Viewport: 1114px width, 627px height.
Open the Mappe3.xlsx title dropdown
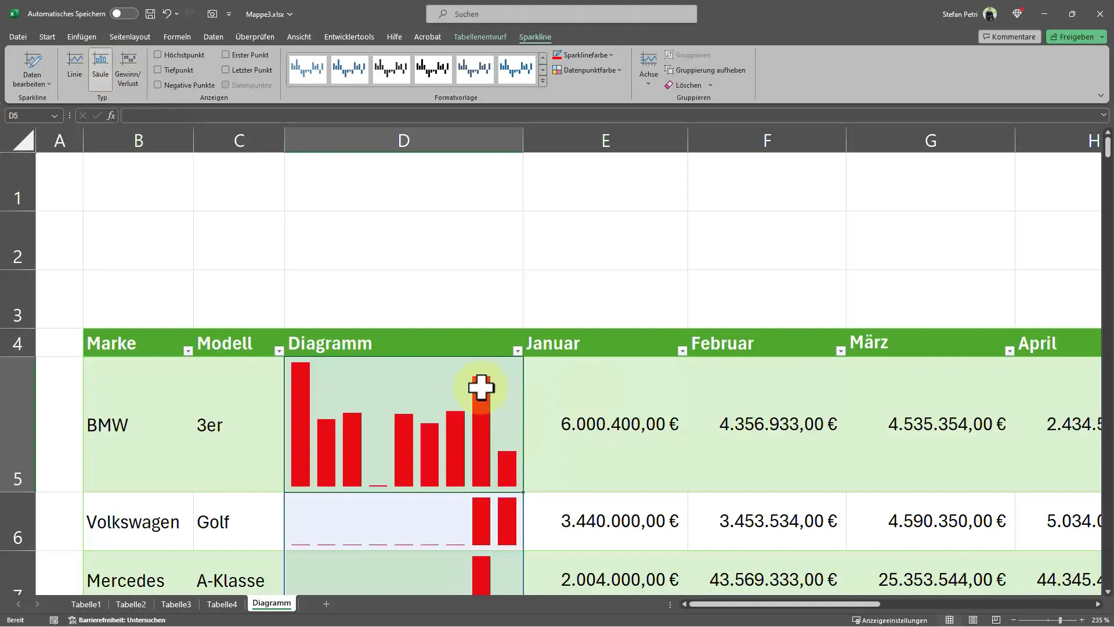pos(269,14)
